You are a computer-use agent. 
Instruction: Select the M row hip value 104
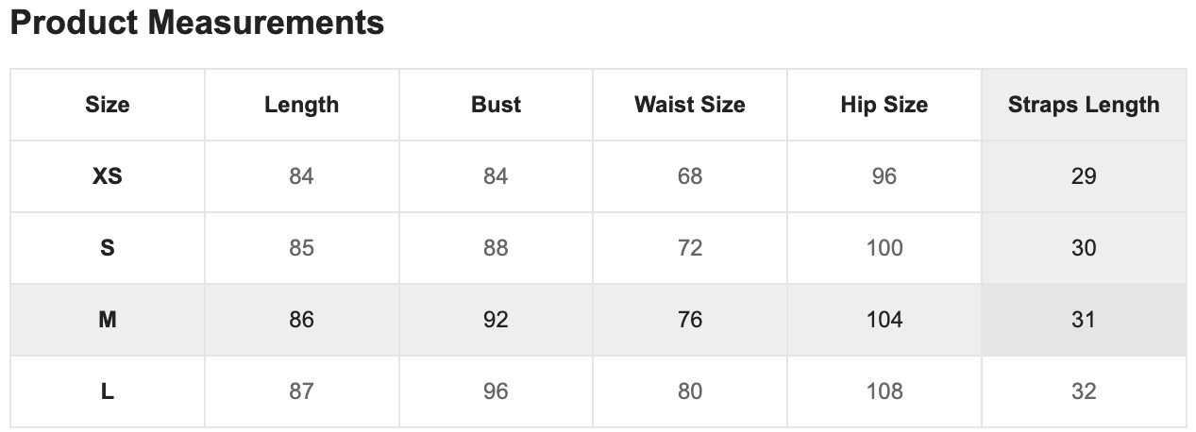tap(884, 320)
